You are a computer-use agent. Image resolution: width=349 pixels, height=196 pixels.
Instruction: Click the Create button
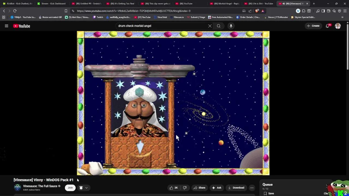[313, 26]
